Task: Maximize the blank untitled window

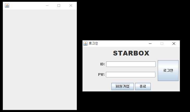Action: [x=59, y=5]
